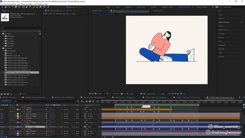Open the Character panel

pos(221,49)
